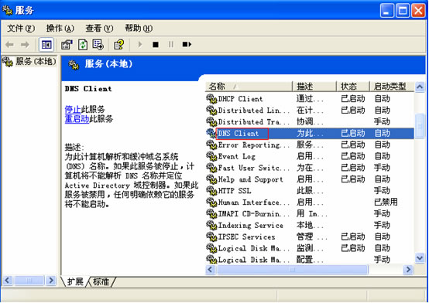The height and width of the screenshot is (303, 429).
Task: Switch to the 标准 tab
Action: click(101, 281)
